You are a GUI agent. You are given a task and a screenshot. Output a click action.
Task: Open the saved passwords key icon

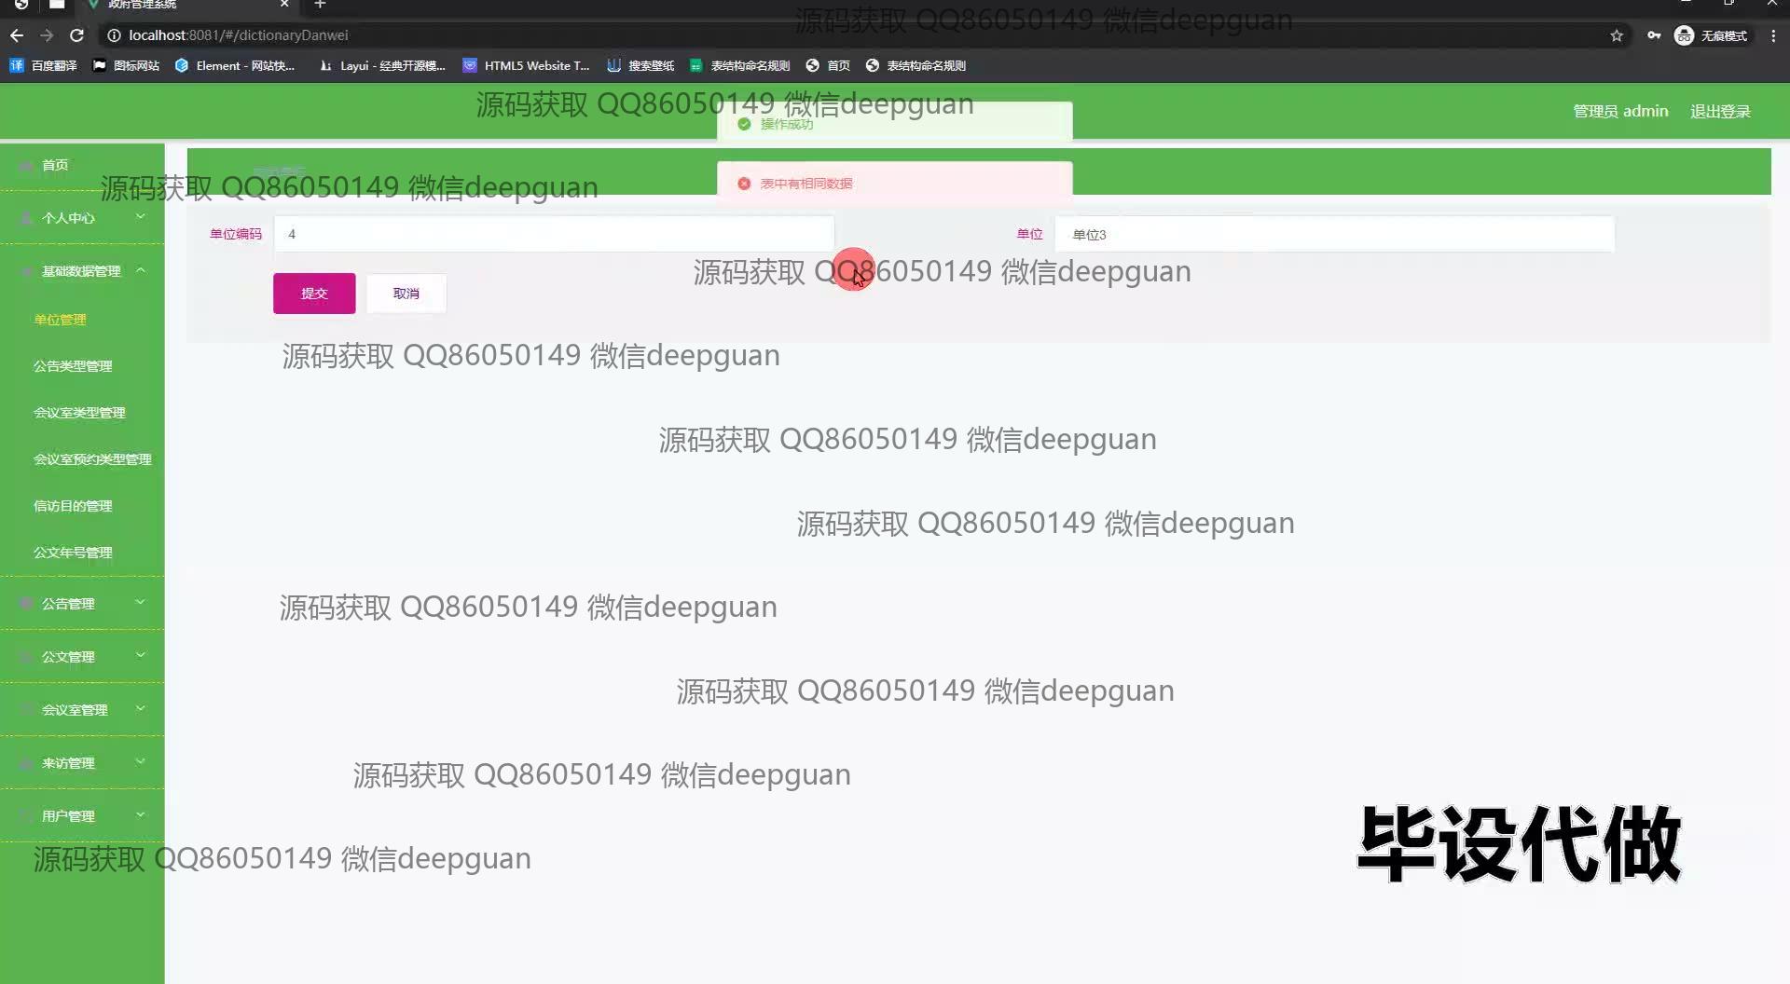click(x=1654, y=35)
